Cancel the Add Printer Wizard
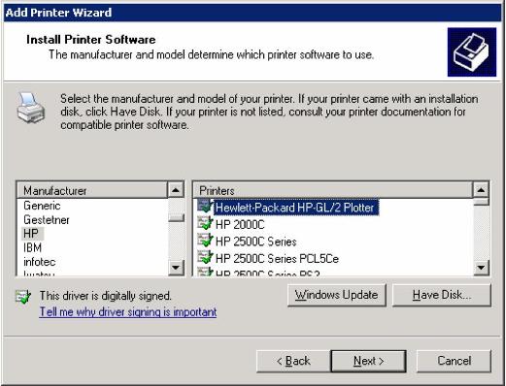Screen dimensions: 506x386 (454, 361)
